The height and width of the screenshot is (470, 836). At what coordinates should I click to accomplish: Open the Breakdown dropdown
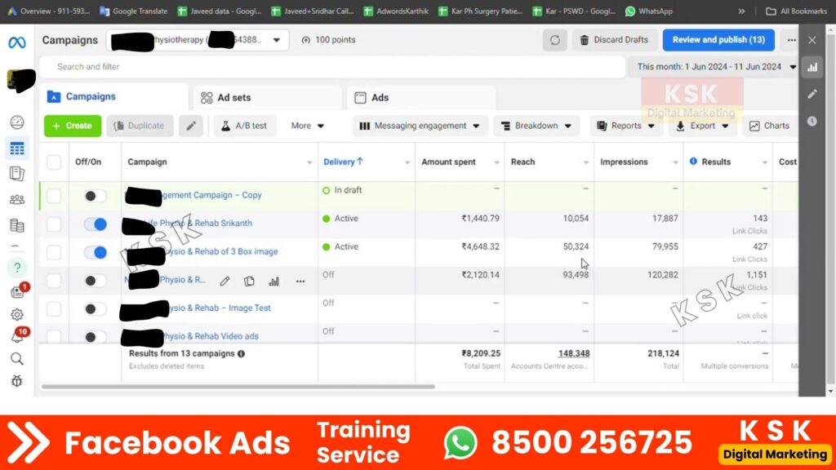click(x=536, y=125)
